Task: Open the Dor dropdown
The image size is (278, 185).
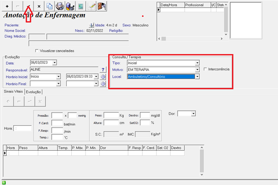Action: click(x=194, y=114)
